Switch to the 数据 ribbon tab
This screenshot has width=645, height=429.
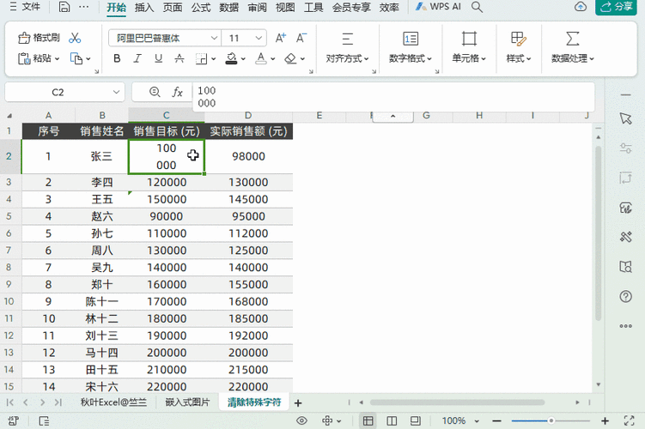point(228,7)
